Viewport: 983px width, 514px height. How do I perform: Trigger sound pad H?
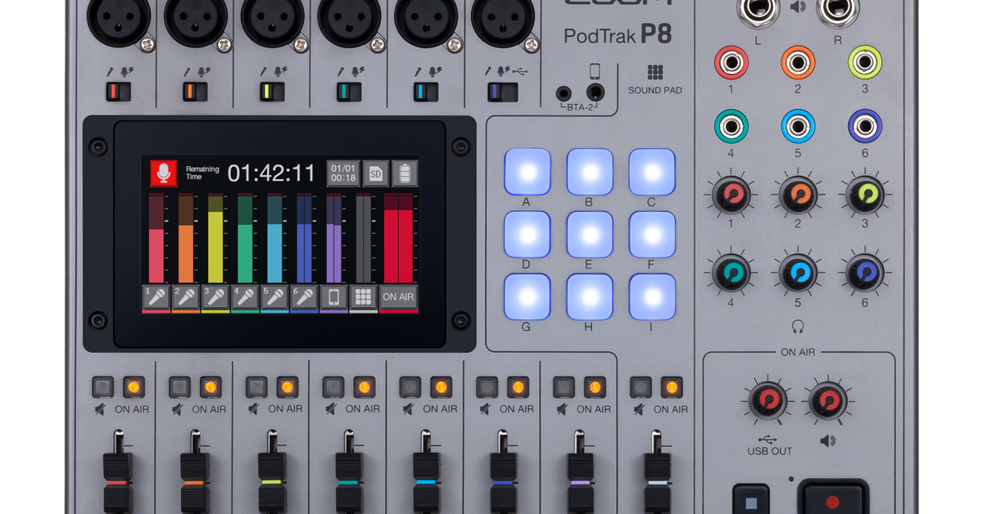click(x=590, y=296)
